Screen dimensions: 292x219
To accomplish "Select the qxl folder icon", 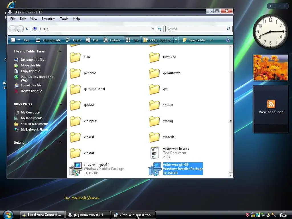I will 155,89.
